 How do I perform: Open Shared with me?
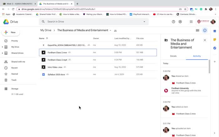pyautogui.click(x=18, y=62)
